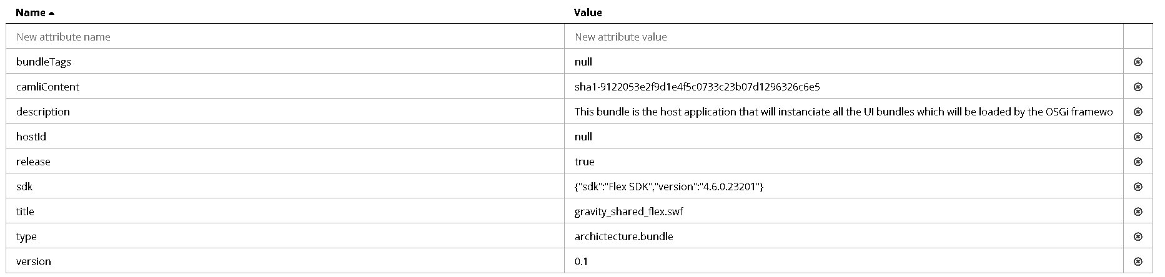Delete the description attribute

click(1138, 112)
